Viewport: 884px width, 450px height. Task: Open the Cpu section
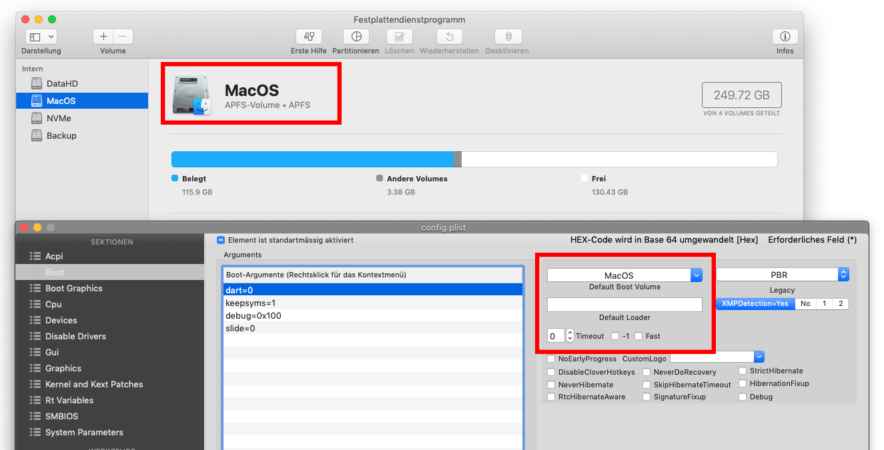tap(109, 304)
